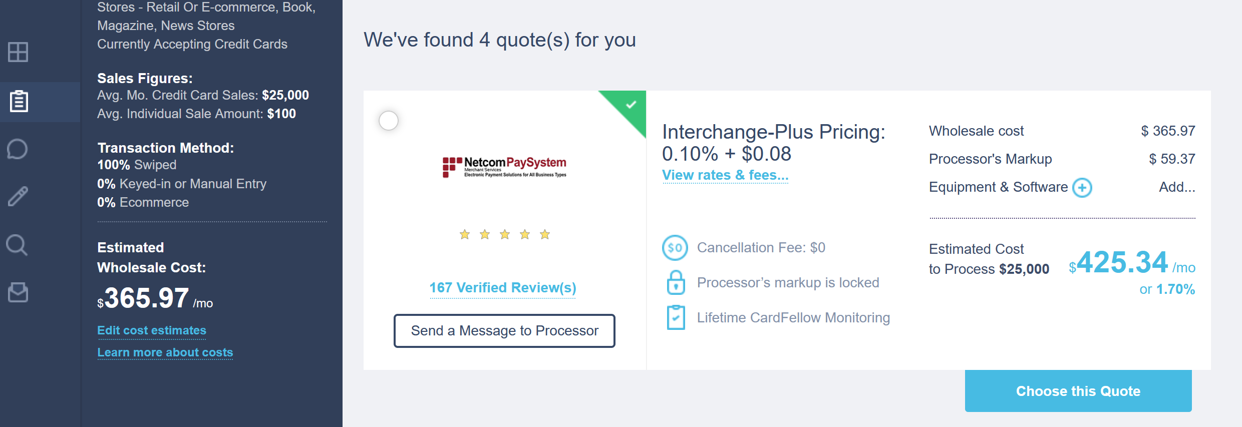Click the pencil edit icon in sidebar
This screenshot has height=427, width=1242.
point(18,196)
